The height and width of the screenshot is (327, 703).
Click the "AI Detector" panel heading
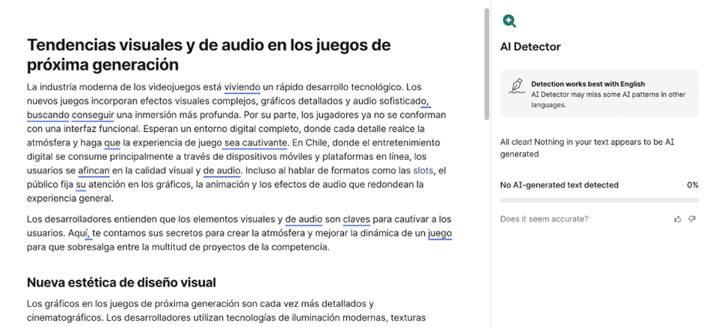click(530, 47)
